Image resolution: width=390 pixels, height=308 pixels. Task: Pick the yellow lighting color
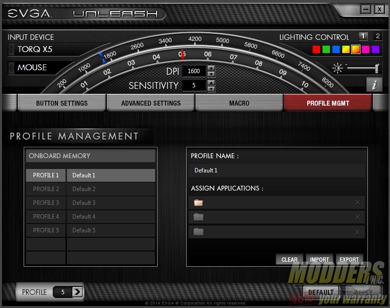tap(346, 49)
